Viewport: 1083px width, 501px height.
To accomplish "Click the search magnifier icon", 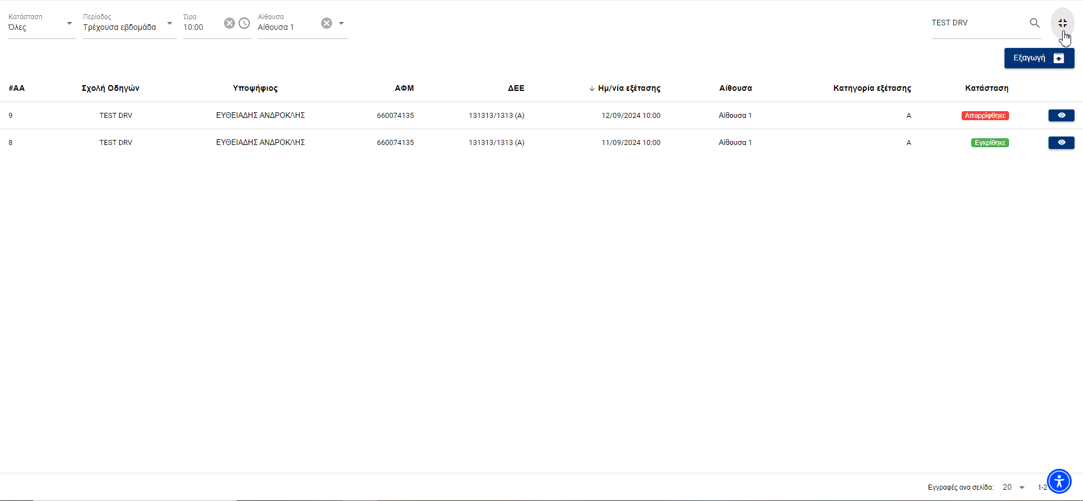I will (x=1034, y=23).
